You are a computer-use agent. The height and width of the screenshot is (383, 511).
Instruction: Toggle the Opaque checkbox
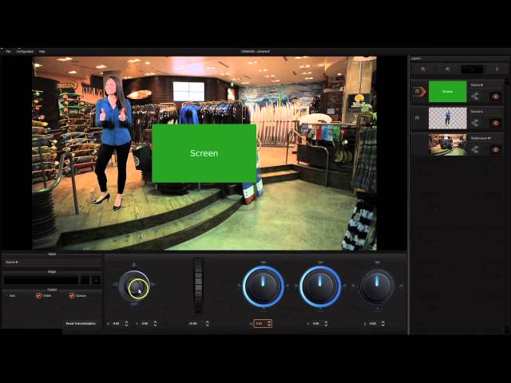72,296
